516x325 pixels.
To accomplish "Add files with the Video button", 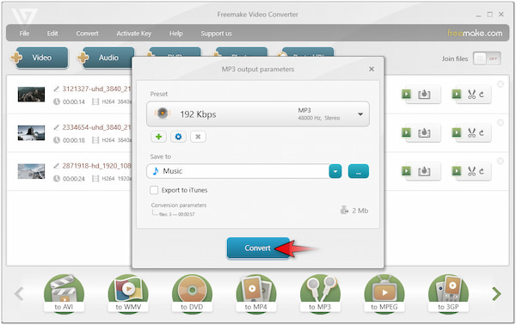I will [42, 58].
